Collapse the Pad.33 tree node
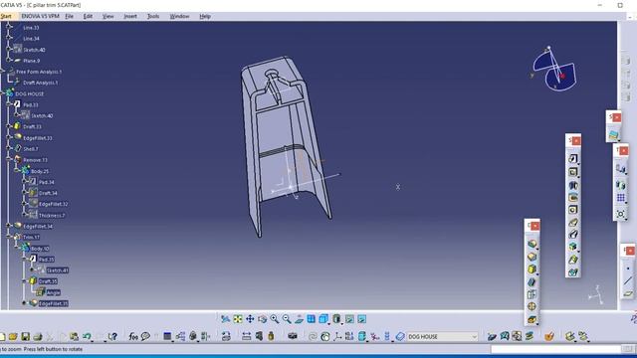Image resolution: width=637 pixels, height=358 pixels. 9,104
